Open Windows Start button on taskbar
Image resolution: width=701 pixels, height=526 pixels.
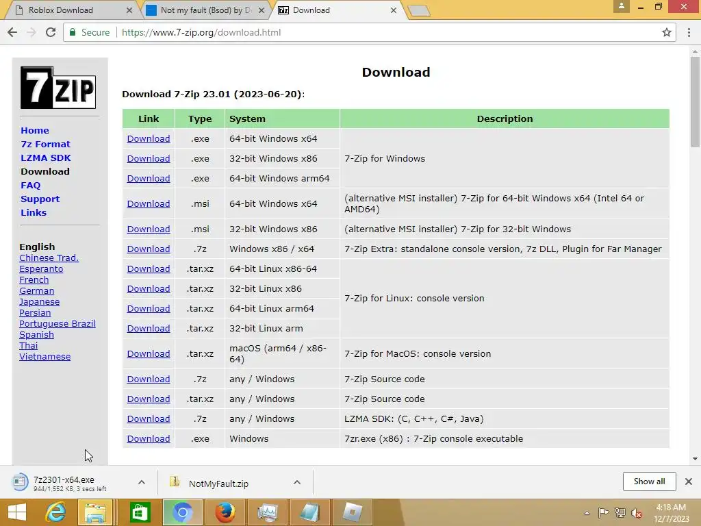(17, 512)
